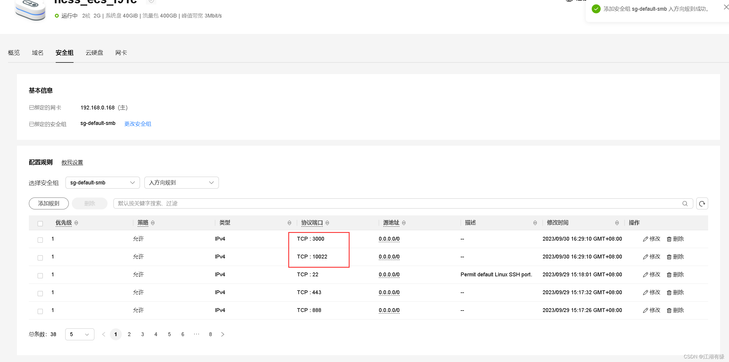The width and height of the screenshot is (729, 362).
Task: Sort by description column arrows
Action: [x=535, y=223]
